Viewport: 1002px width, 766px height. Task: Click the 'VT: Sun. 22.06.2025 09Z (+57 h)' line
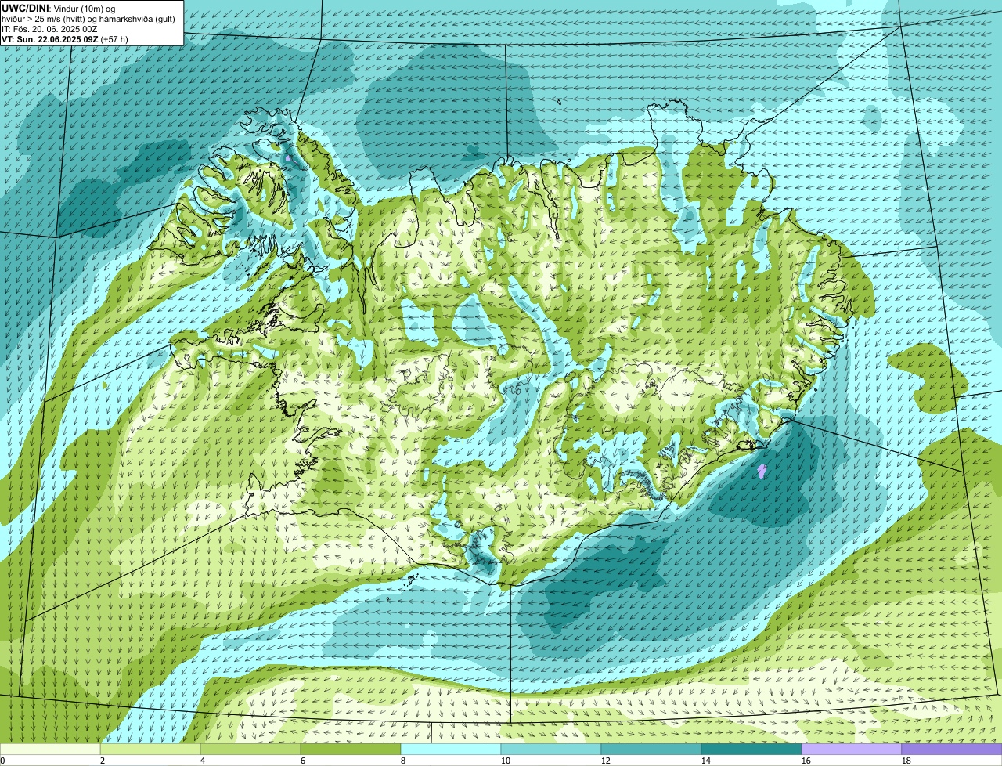tap(65, 38)
